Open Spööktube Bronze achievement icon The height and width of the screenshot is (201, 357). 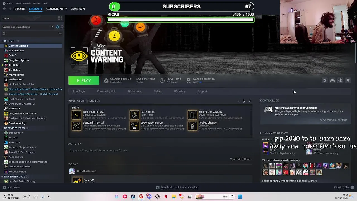[x=134, y=126]
